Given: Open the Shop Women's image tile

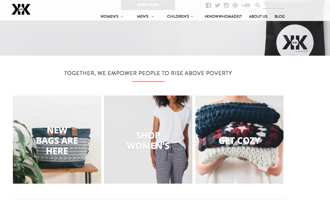Looking at the screenshot, I should [x=148, y=139].
